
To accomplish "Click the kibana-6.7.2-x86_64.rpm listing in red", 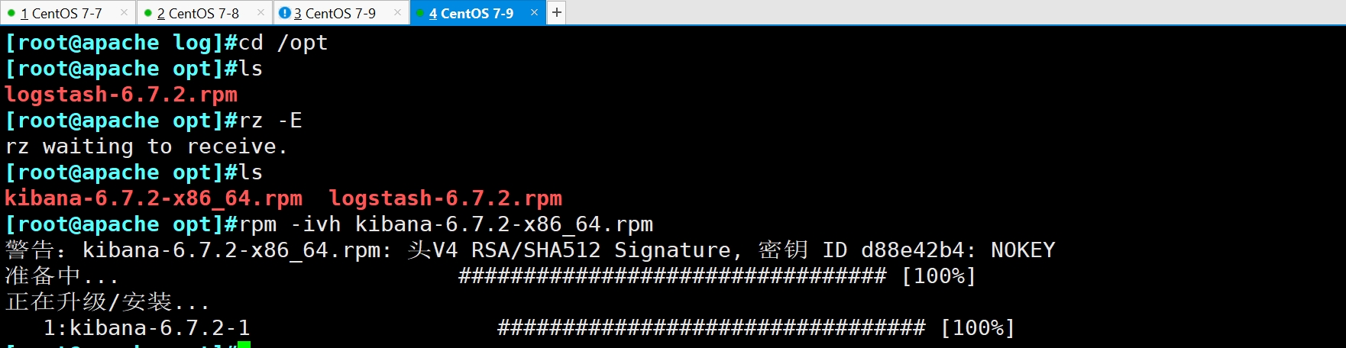I will click(154, 198).
